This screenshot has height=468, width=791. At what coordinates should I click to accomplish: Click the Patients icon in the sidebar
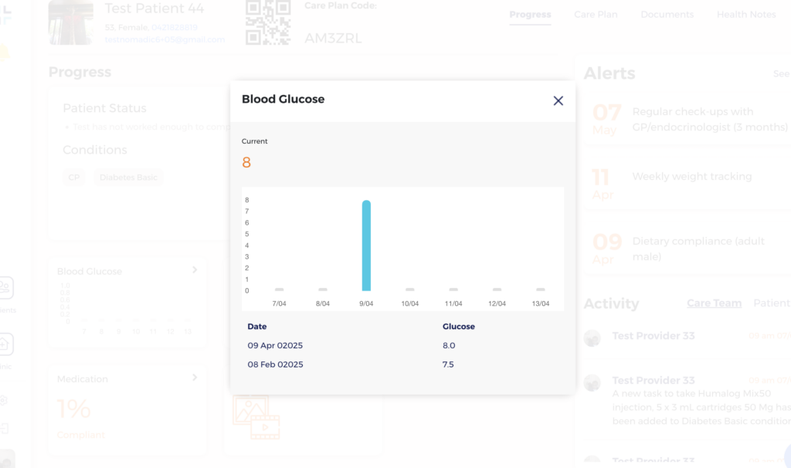coord(5,288)
